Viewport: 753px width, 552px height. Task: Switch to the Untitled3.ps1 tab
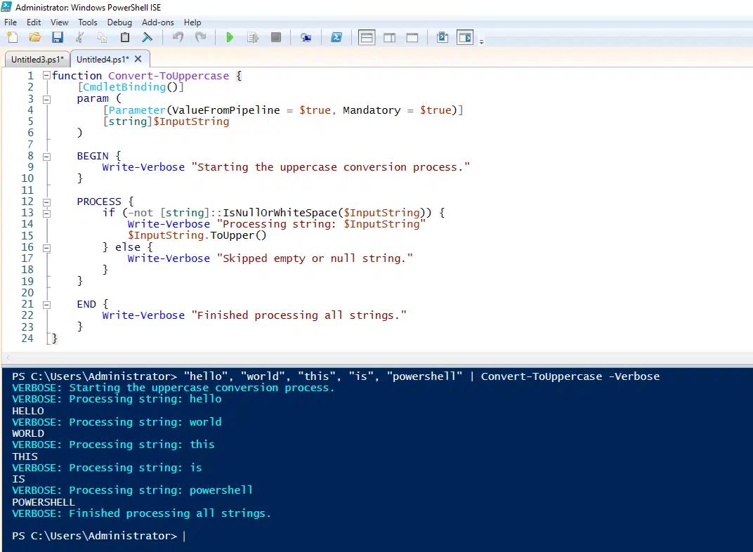coord(37,60)
